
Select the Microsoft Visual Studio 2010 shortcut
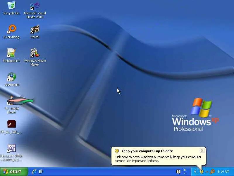pyautogui.click(x=35, y=10)
